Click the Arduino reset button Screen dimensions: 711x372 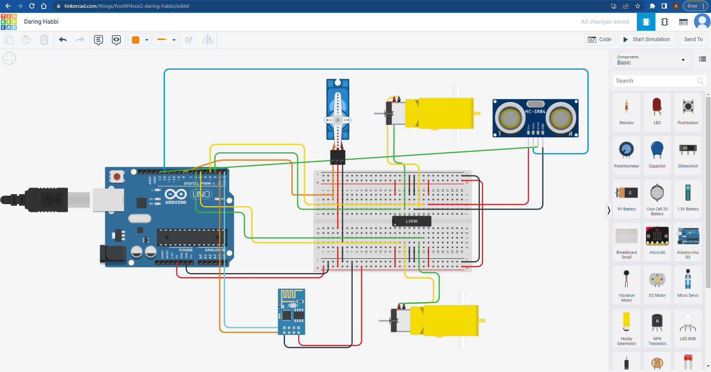point(117,177)
